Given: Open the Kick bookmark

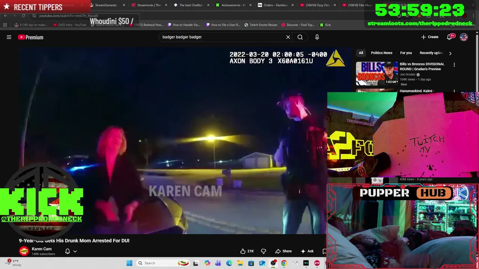Looking at the screenshot, I should tap(325, 25).
